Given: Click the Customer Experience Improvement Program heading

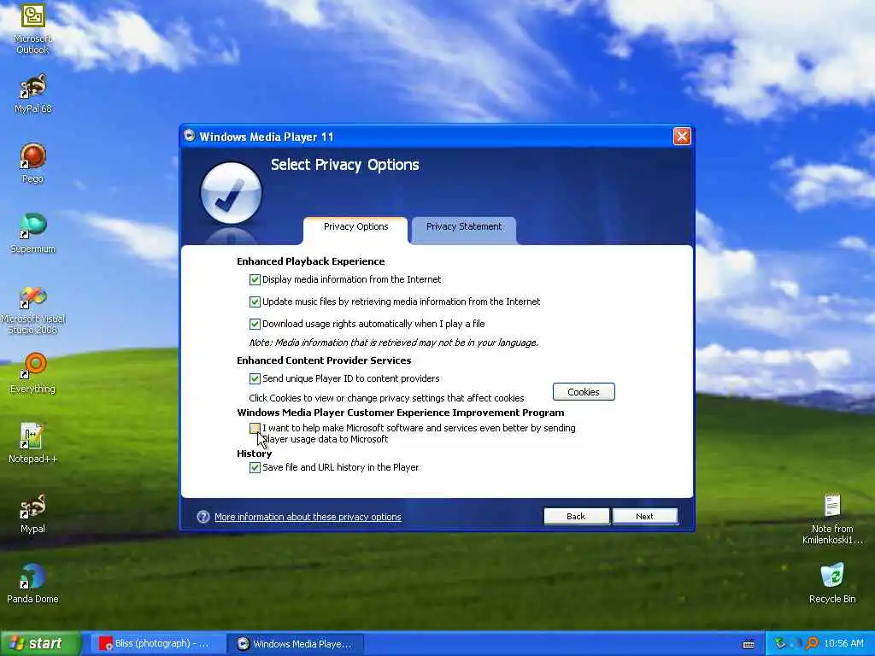Looking at the screenshot, I should 400,413.
